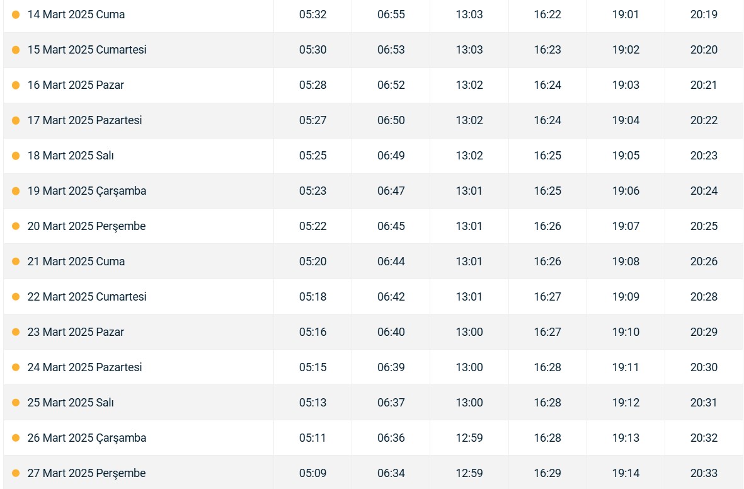Click the orange dot of 26 Mart 2025 Çarşamba
Viewport: 744px width, 489px height.
click(x=16, y=438)
